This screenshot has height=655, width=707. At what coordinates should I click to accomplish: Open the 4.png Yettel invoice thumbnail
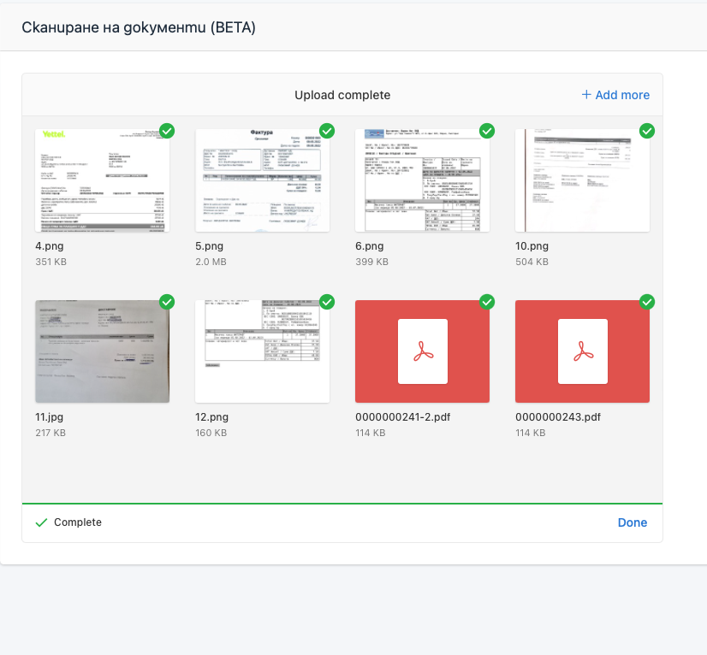(x=103, y=180)
